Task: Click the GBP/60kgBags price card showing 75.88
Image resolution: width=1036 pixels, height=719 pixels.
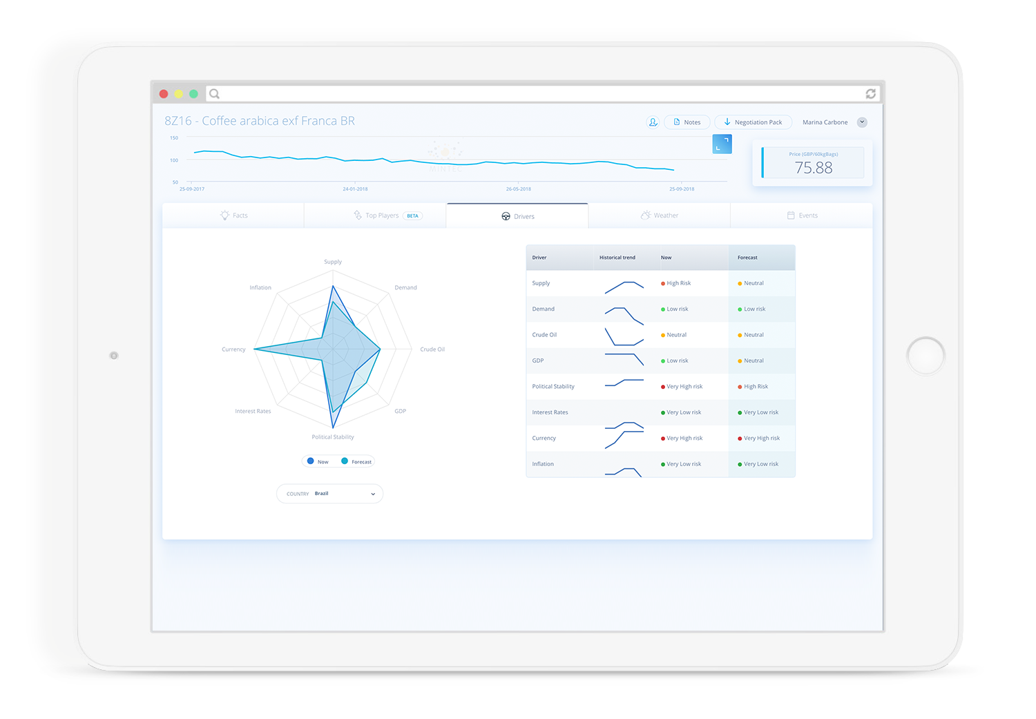Action: [x=812, y=162]
